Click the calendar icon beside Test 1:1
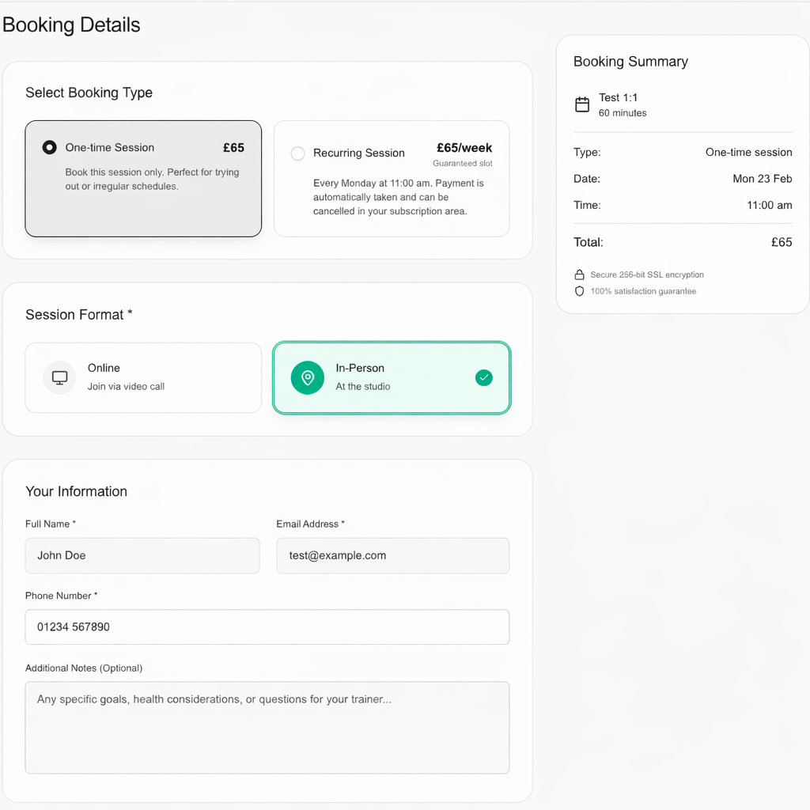Image resolution: width=810 pixels, height=810 pixels. coord(583,104)
